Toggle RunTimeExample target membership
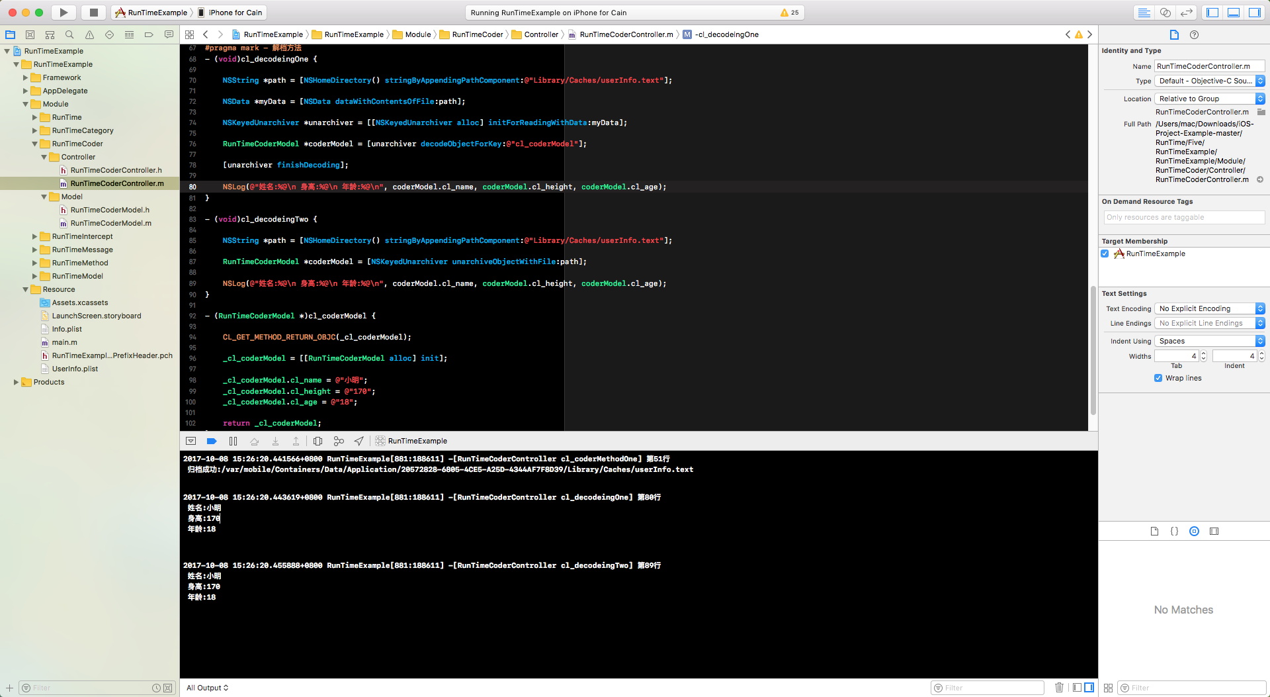 [x=1105, y=254]
